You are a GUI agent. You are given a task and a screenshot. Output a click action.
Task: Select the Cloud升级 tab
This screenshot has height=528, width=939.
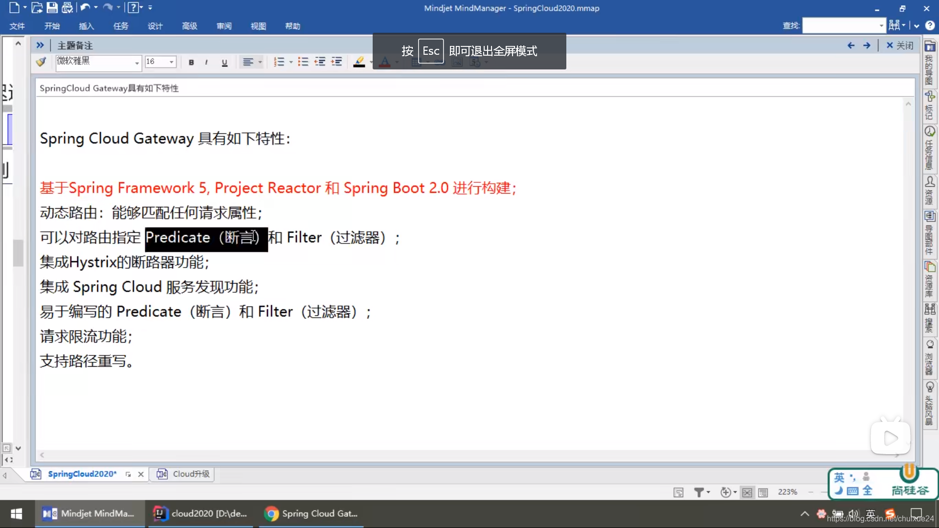[190, 473]
